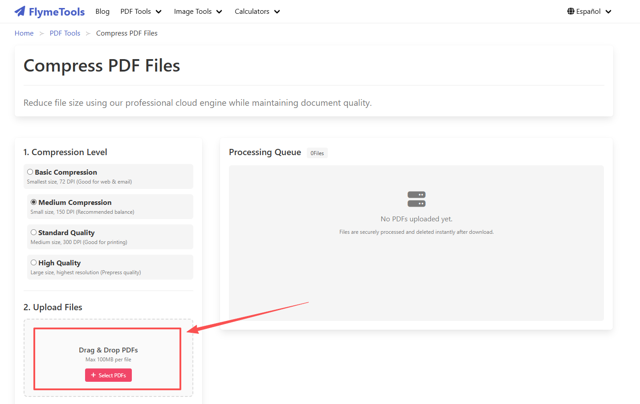Click 'Reduce file size using our professional' tagline
Viewport: 640px width, 404px height.
coord(197,103)
